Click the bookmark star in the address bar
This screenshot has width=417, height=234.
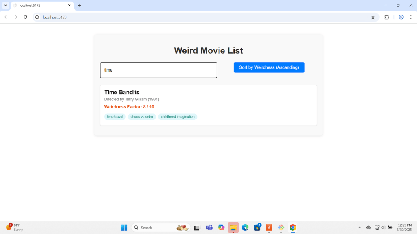point(373,17)
